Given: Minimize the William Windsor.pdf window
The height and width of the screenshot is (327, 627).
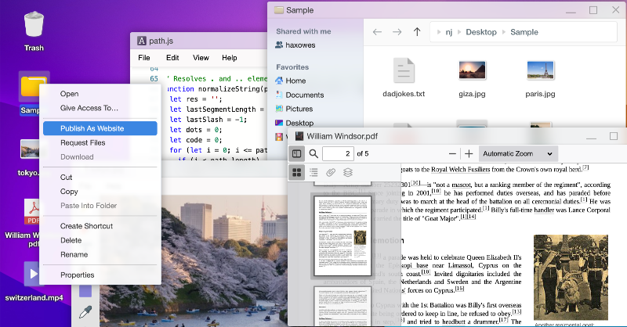Looking at the screenshot, I should tap(591, 137).
